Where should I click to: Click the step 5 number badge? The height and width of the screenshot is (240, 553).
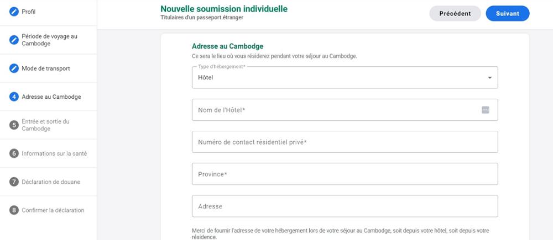coord(14,125)
